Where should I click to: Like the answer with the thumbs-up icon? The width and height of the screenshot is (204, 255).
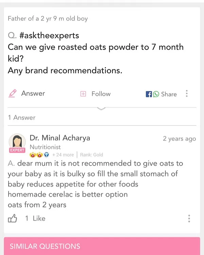click(13, 219)
